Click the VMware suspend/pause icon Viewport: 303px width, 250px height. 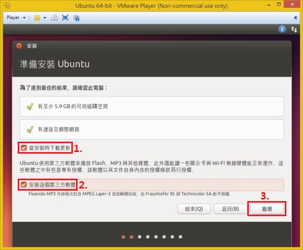37,18
